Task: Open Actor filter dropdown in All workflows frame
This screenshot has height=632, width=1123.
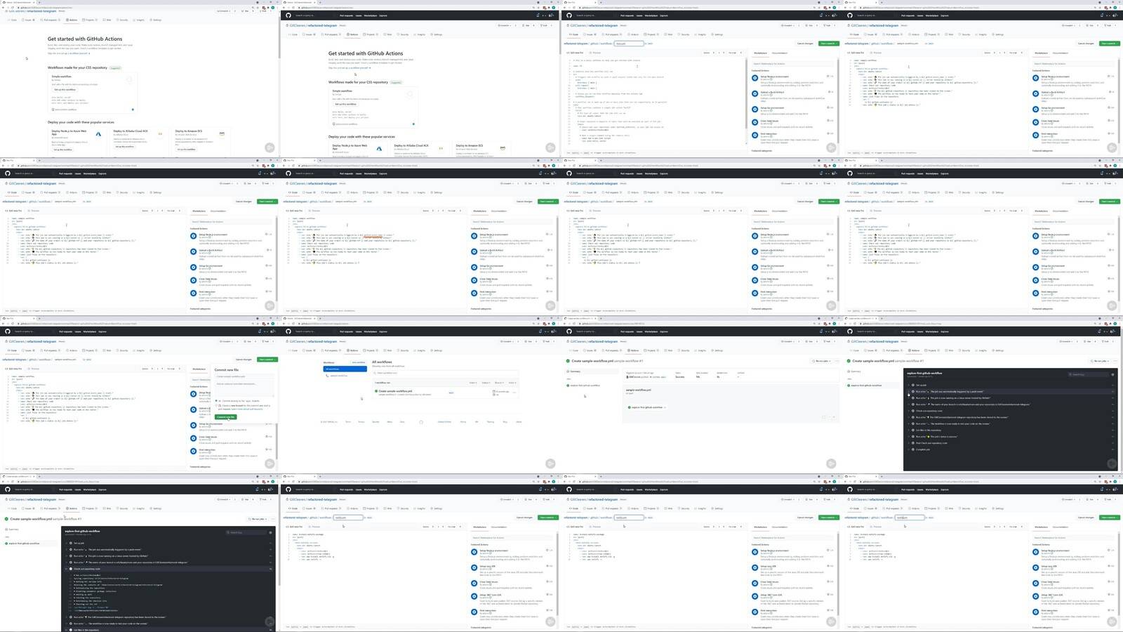Action: pos(512,383)
